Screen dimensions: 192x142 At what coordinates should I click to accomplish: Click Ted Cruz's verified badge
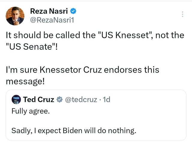click(59, 99)
